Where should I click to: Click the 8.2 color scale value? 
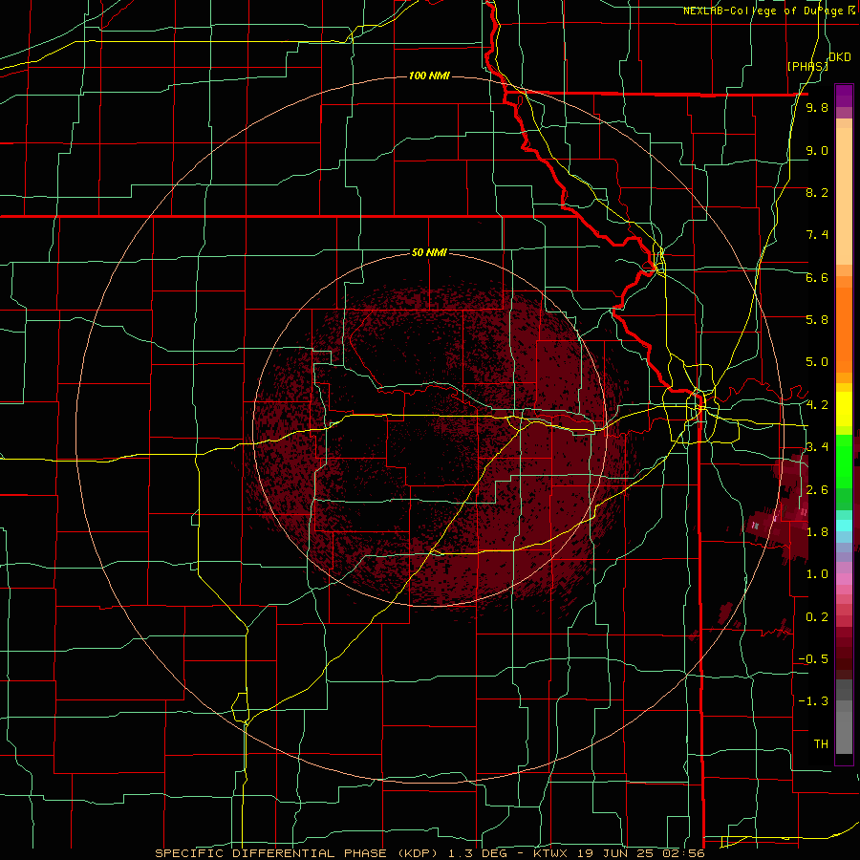tap(817, 192)
